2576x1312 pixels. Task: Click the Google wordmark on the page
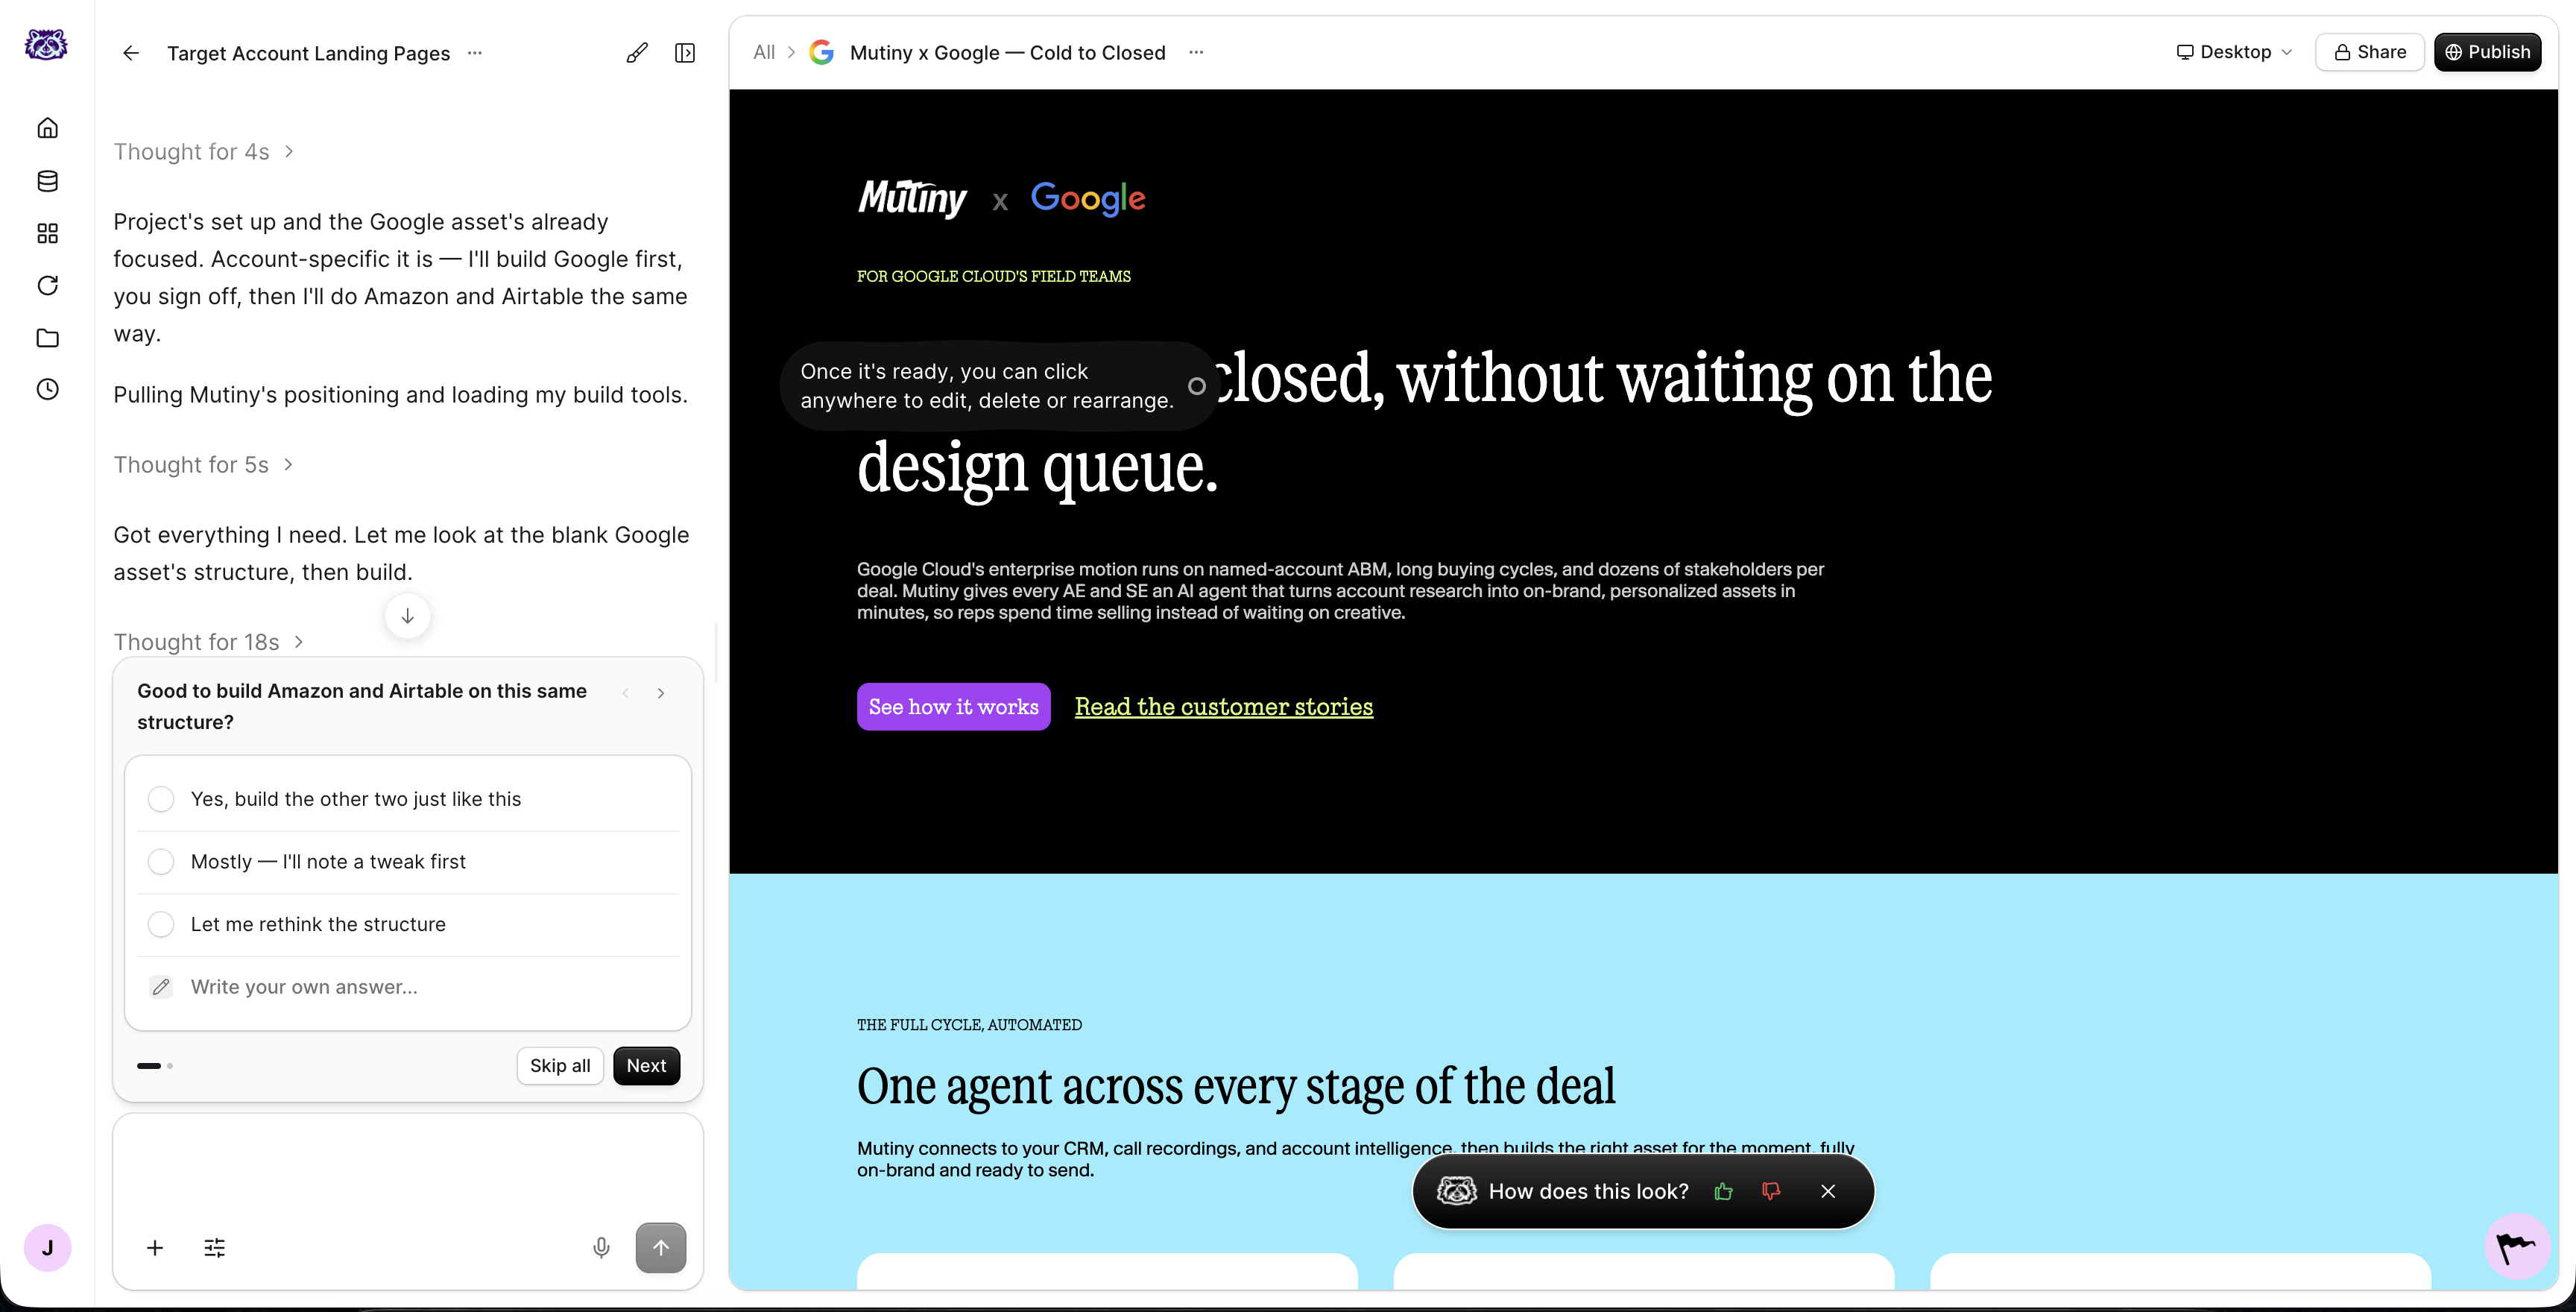coord(1089,199)
